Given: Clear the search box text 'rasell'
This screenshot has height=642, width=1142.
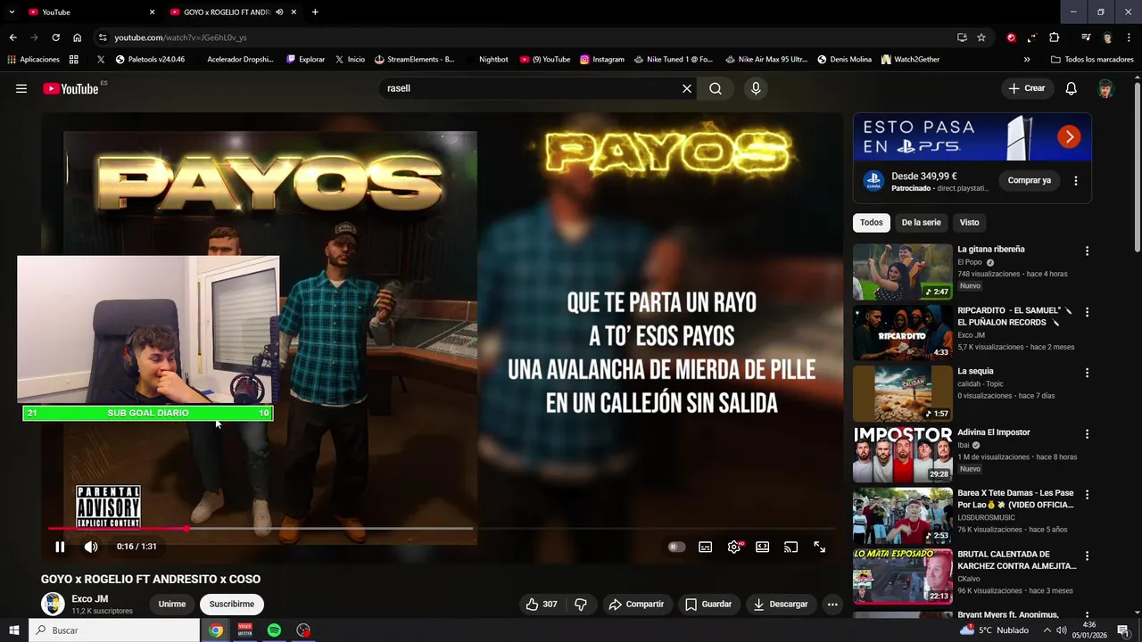Looking at the screenshot, I should tap(687, 88).
